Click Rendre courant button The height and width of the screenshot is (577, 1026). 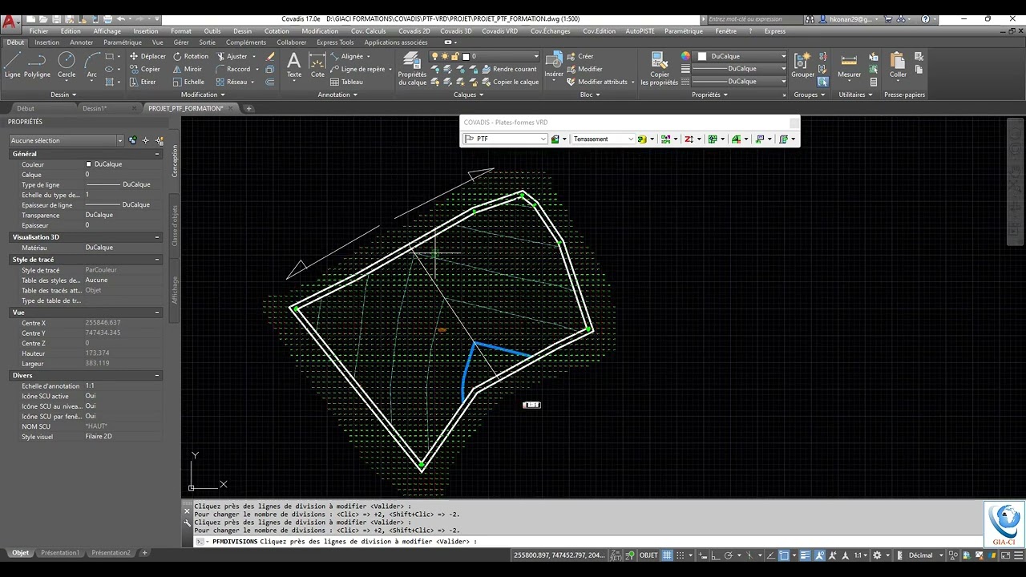[x=509, y=69]
